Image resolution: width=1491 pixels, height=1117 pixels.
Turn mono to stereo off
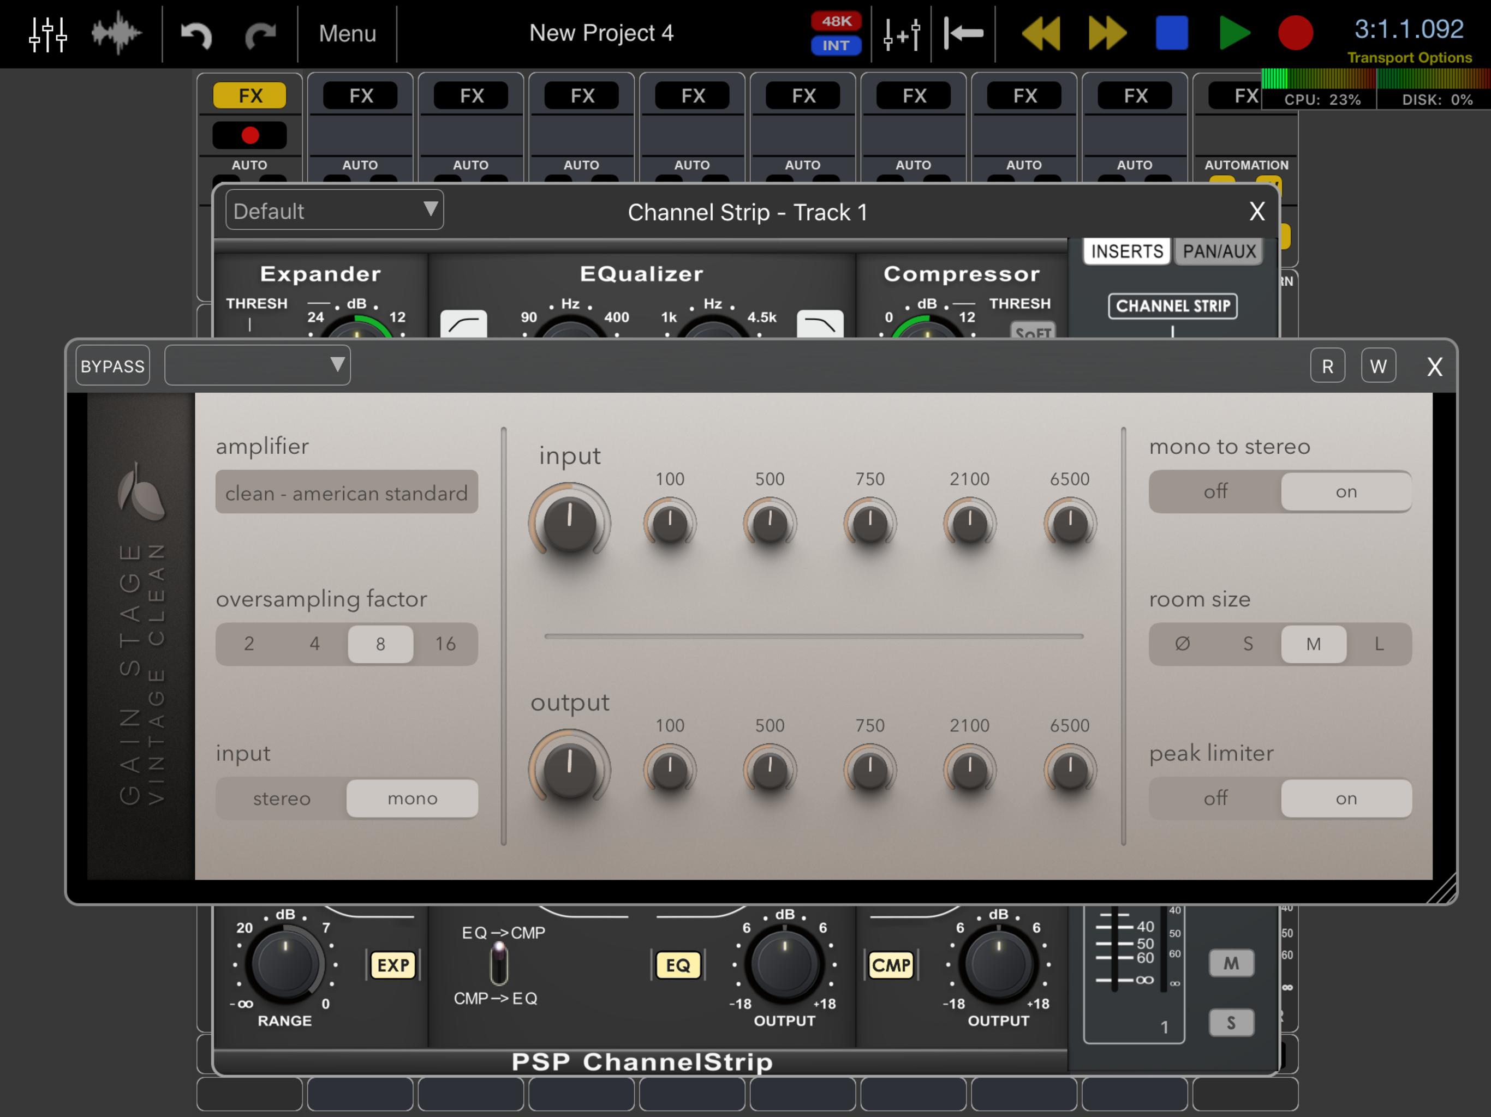click(1215, 492)
